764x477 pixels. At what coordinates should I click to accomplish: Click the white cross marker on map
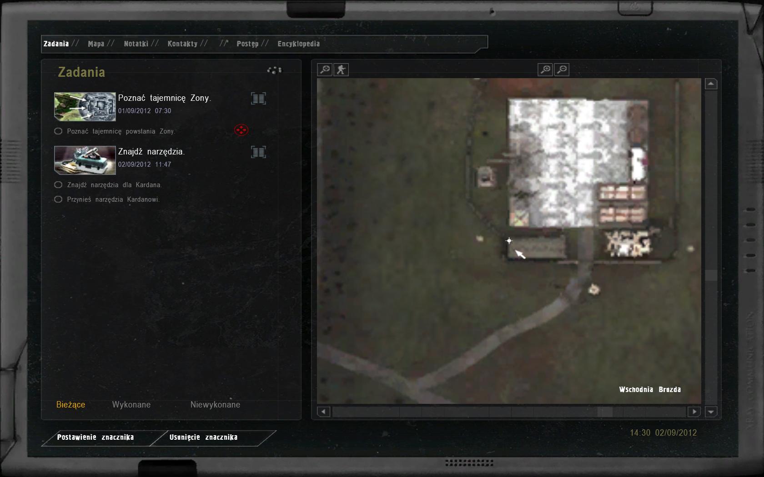[509, 241]
